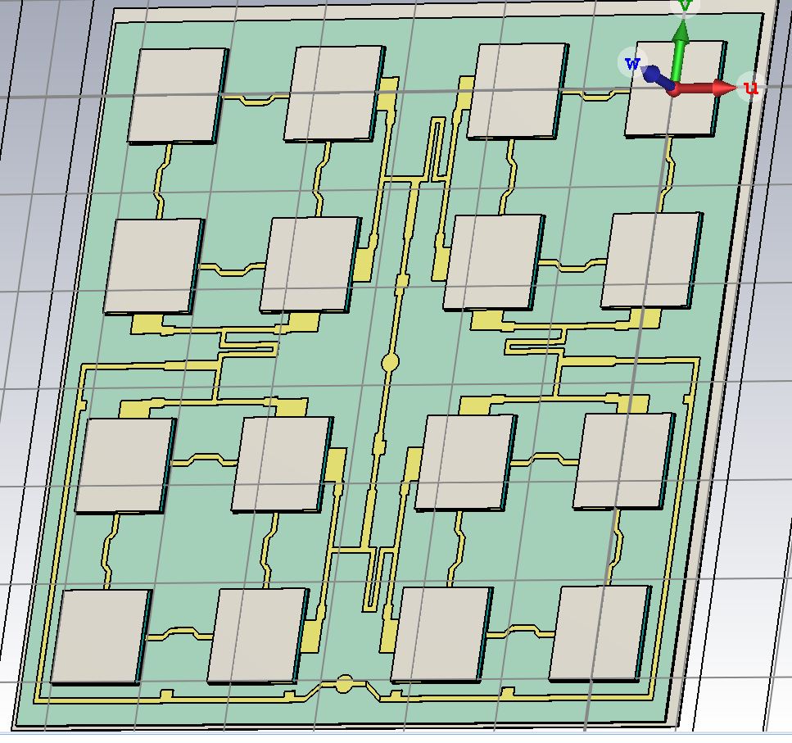The height and width of the screenshot is (743, 792).
Task: Select the meander delay line near the top center
Action: [x=436, y=150]
